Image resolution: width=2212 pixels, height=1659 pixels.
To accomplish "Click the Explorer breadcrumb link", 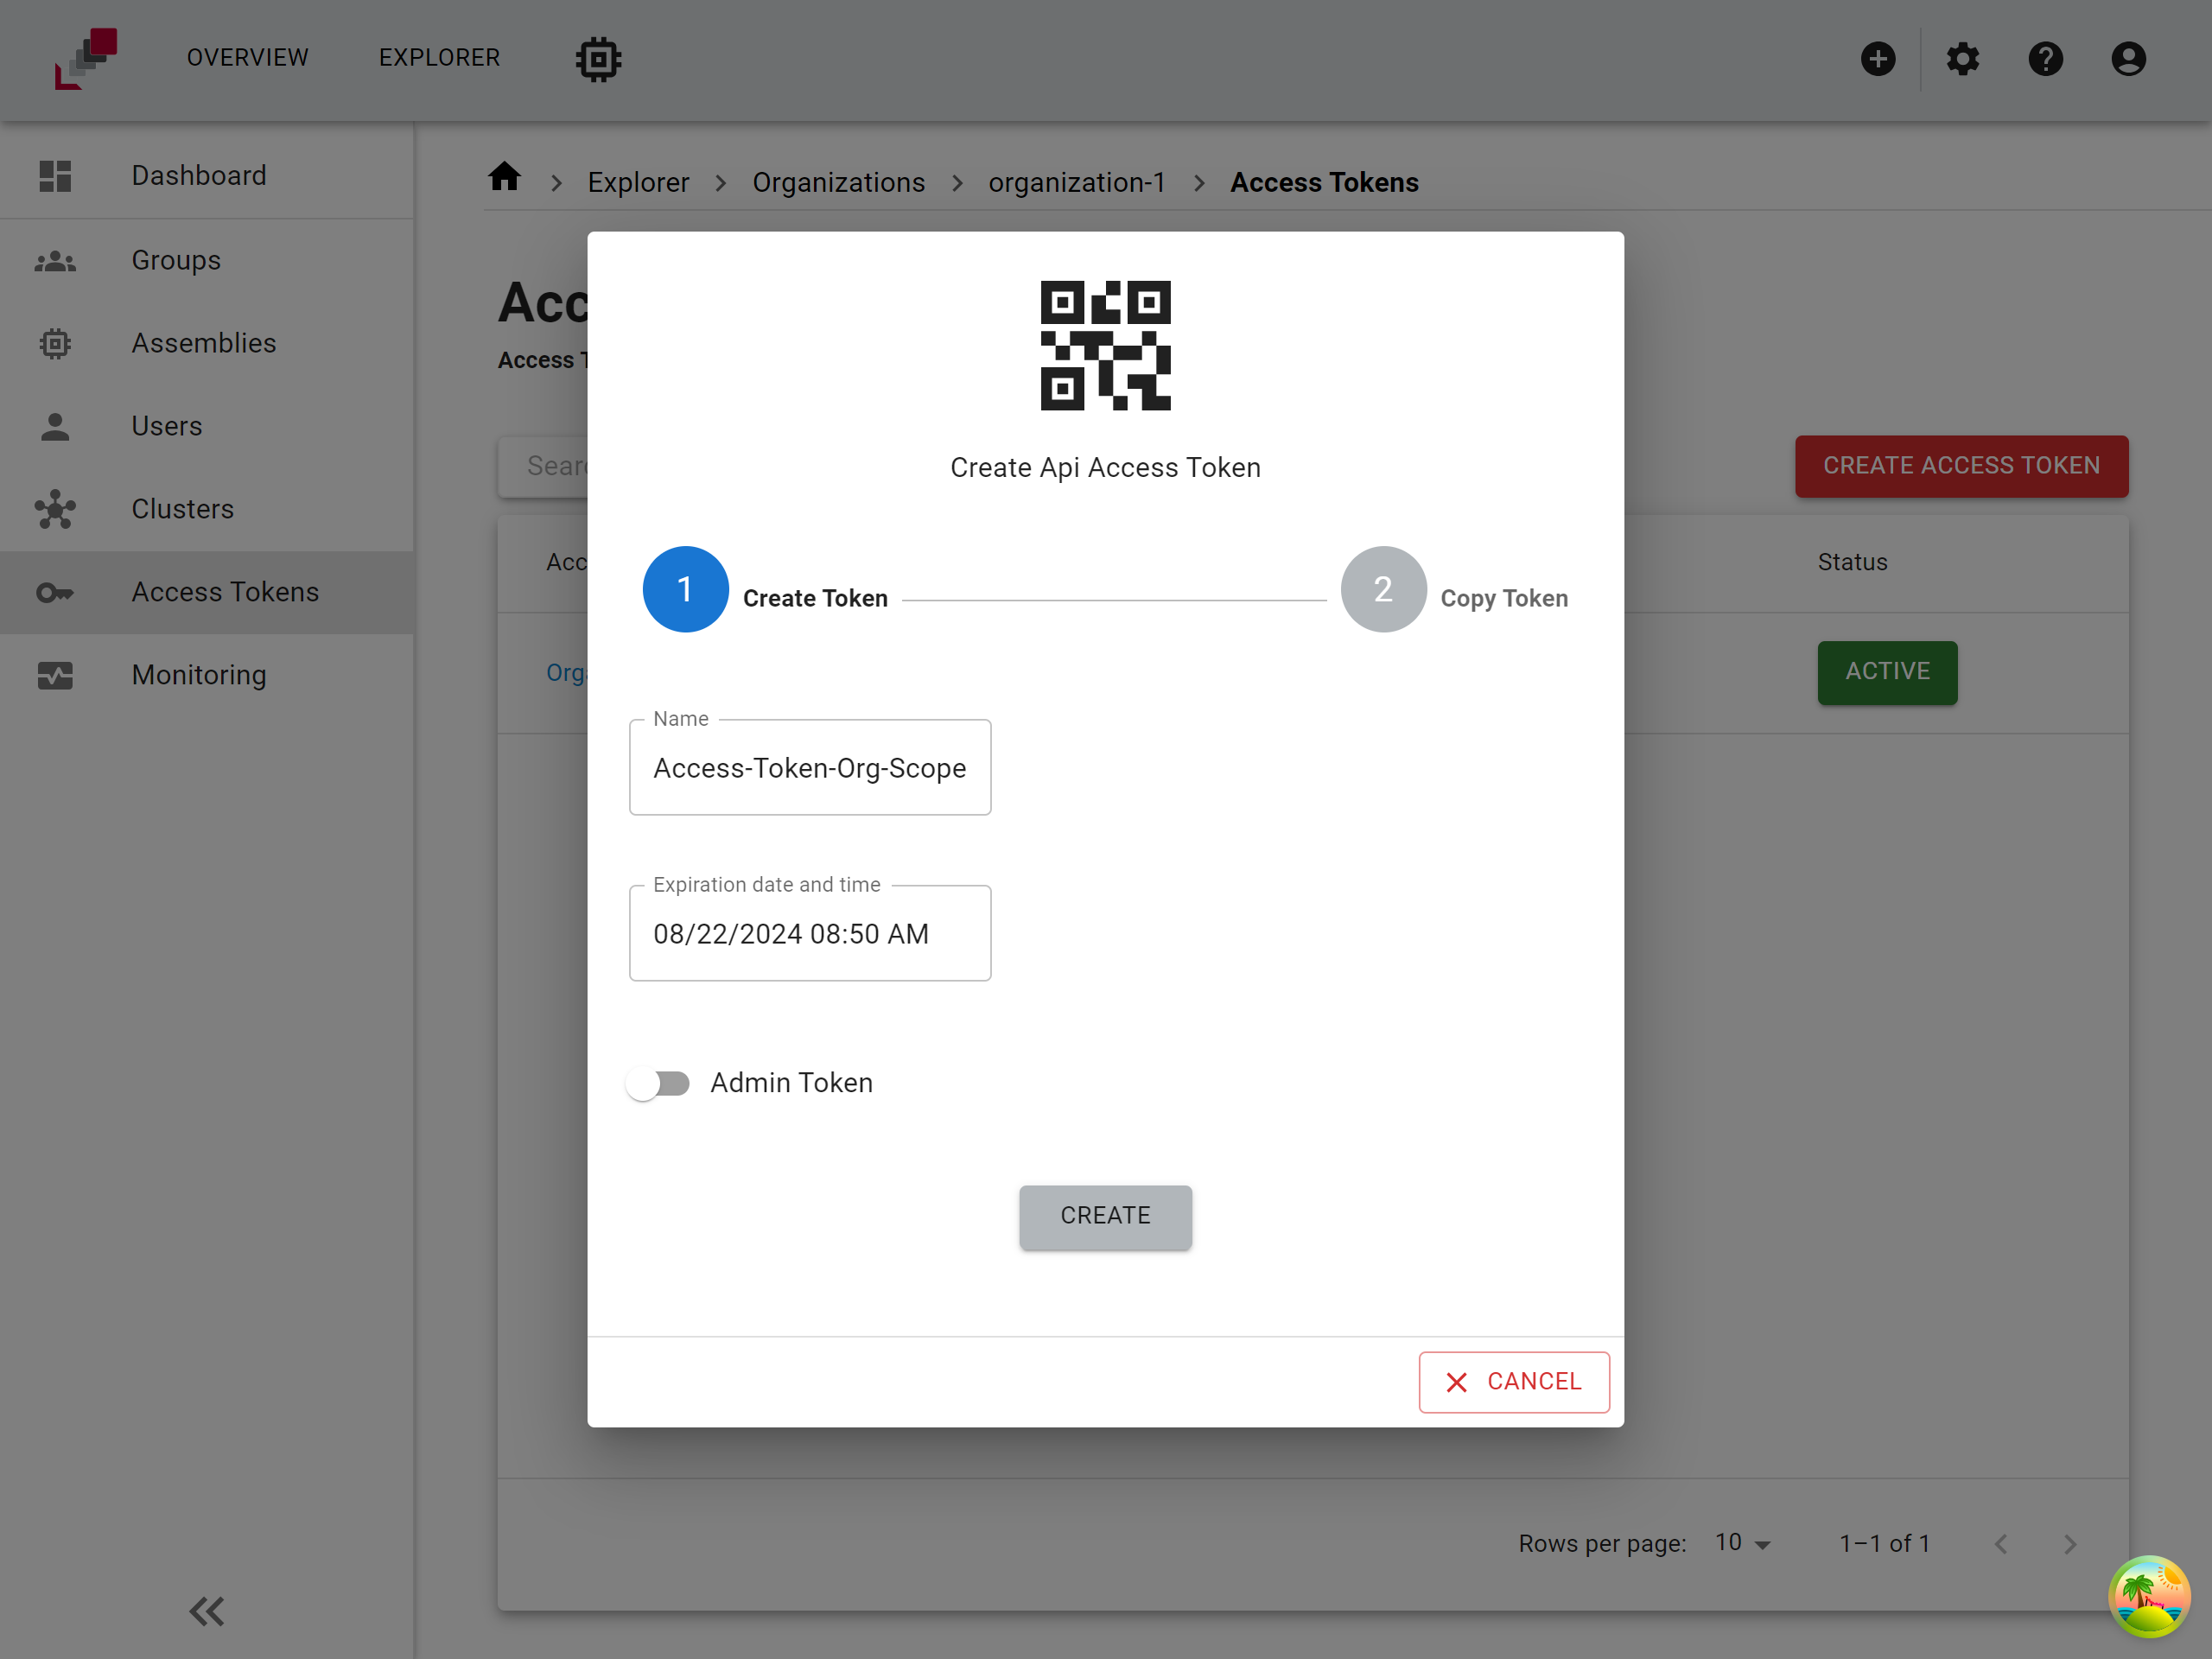I will [638, 182].
